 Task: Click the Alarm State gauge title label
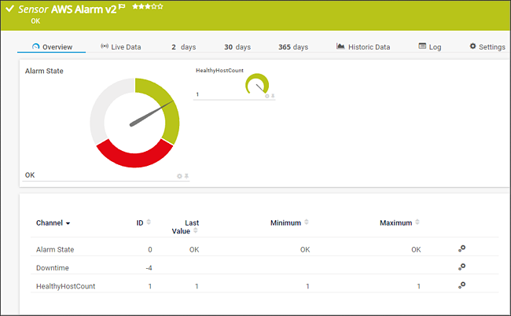pyautogui.click(x=44, y=71)
